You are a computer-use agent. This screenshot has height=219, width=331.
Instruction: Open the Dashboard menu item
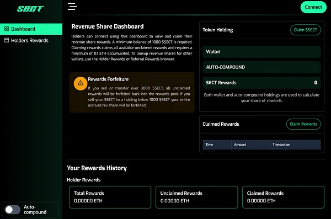(x=31, y=29)
